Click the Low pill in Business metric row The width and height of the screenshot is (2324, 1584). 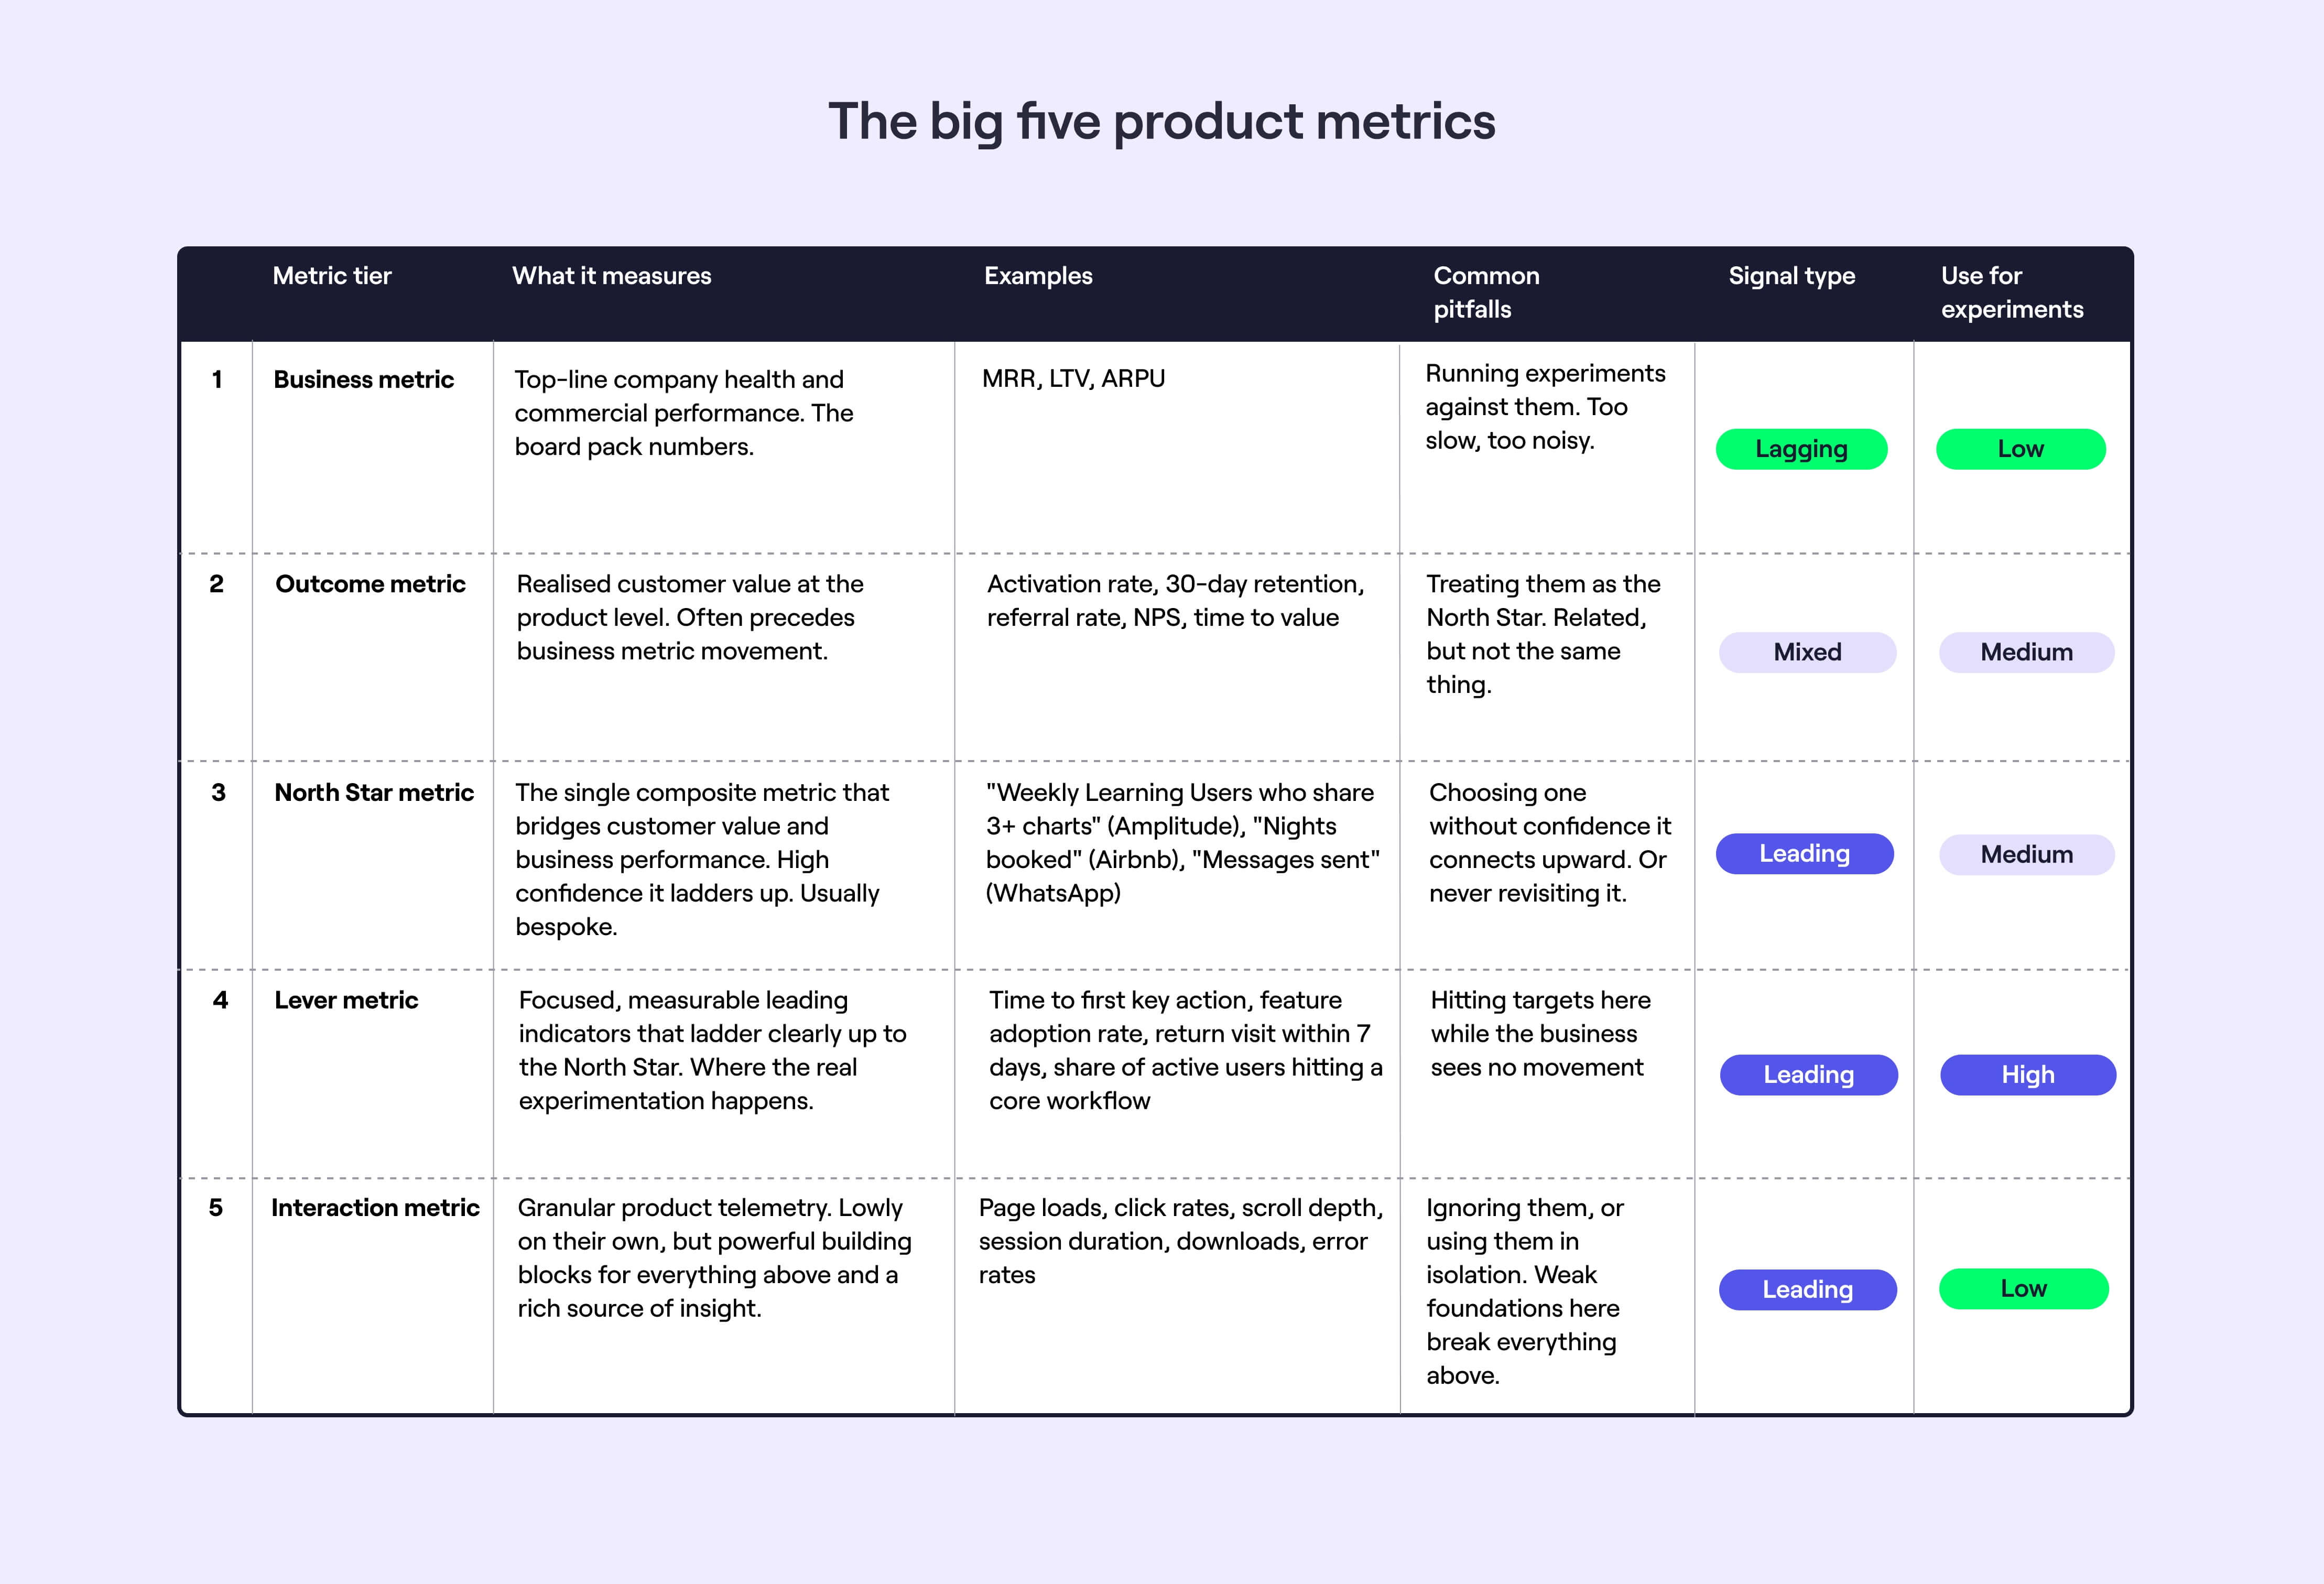click(2020, 449)
